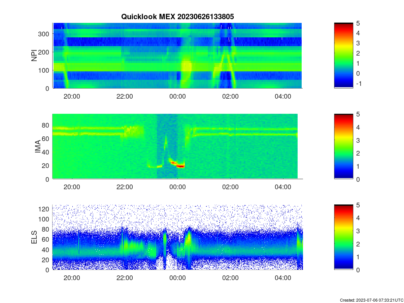Click the 5 label on NPI colorbar
The height and width of the screenshot is (303, 404).
point(358,23)
